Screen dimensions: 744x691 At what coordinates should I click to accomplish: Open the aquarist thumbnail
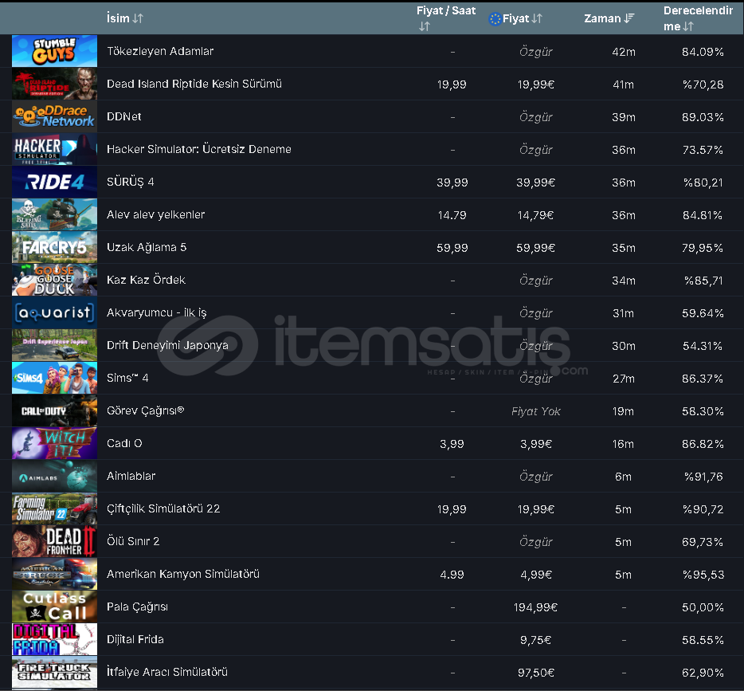pyautogui.click(x=55, y=312)
